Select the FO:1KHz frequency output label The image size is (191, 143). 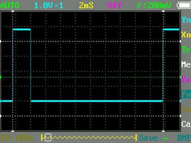tap(17, 138)
